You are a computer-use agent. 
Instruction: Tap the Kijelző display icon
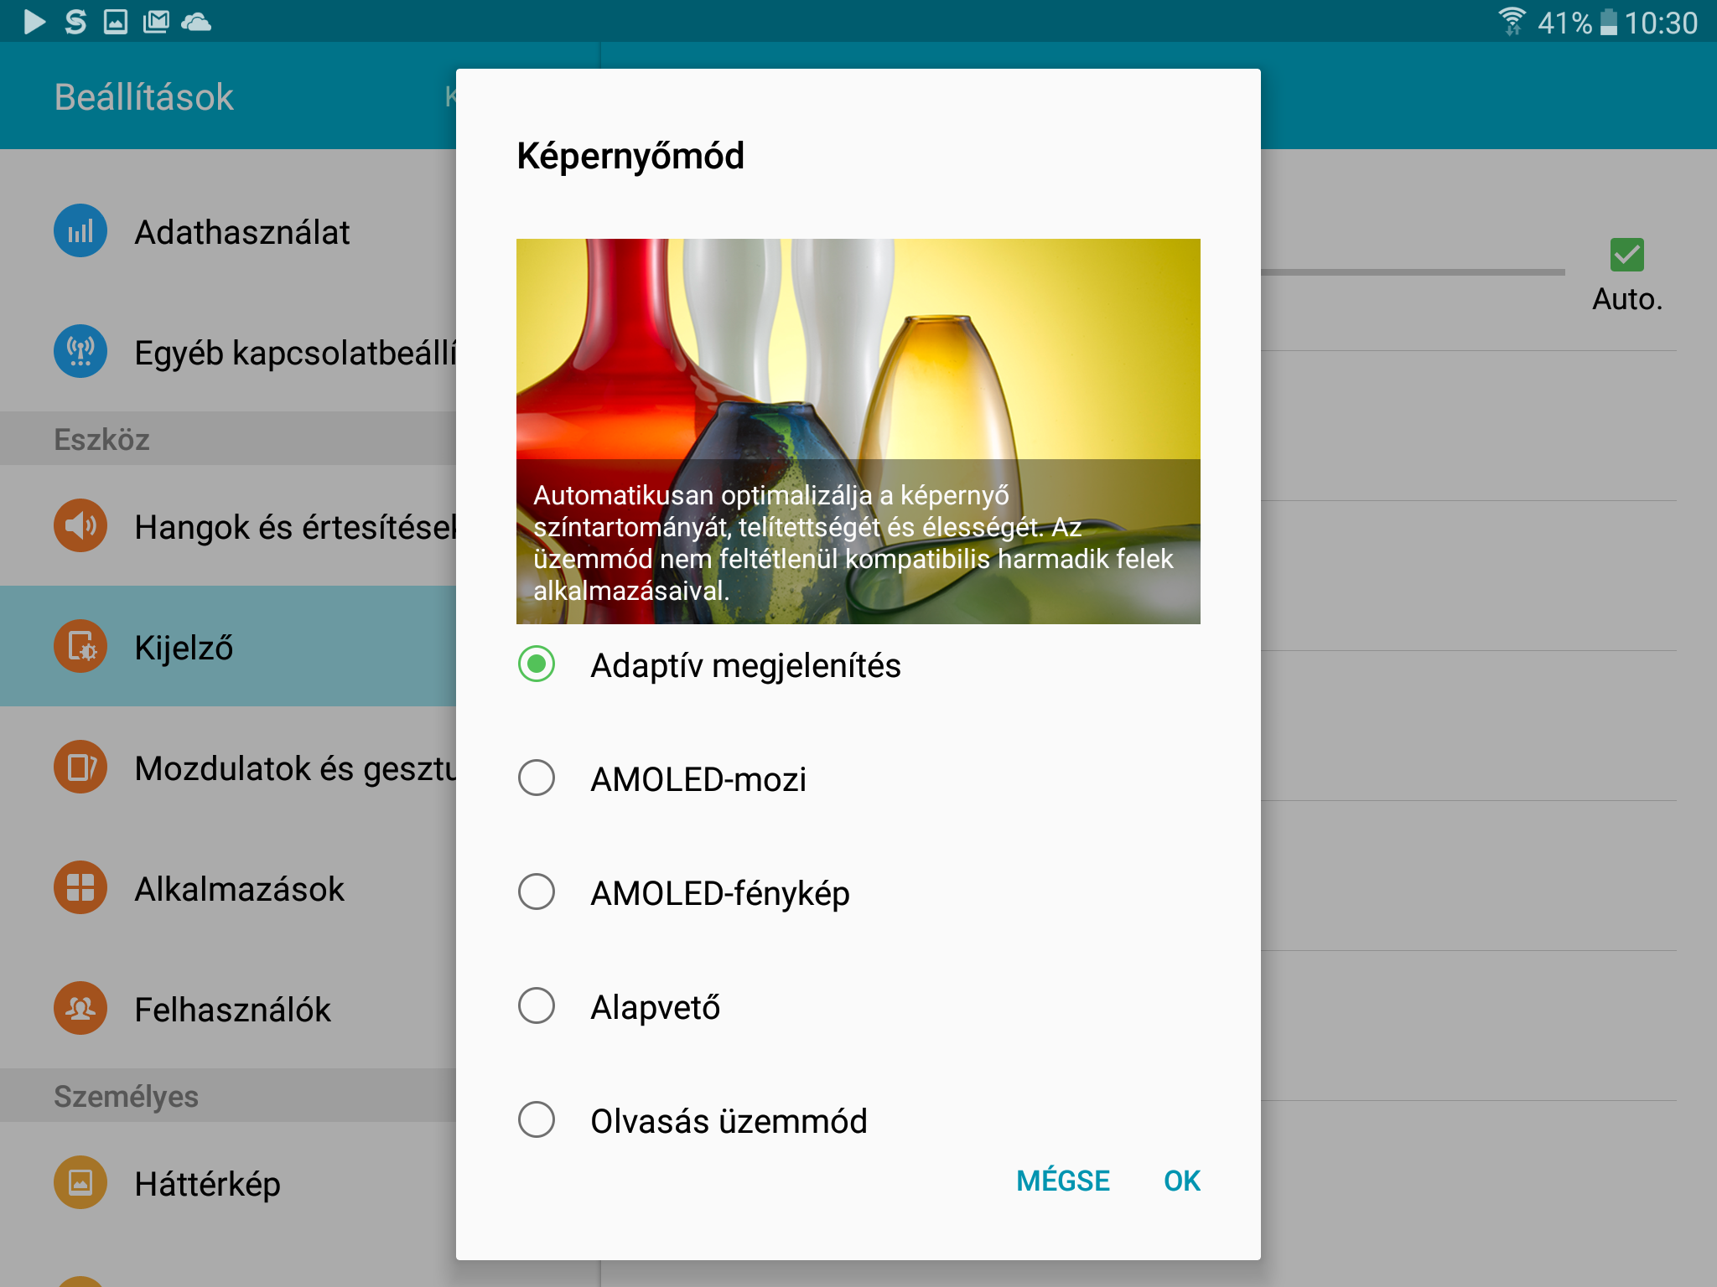pos(80,647)
